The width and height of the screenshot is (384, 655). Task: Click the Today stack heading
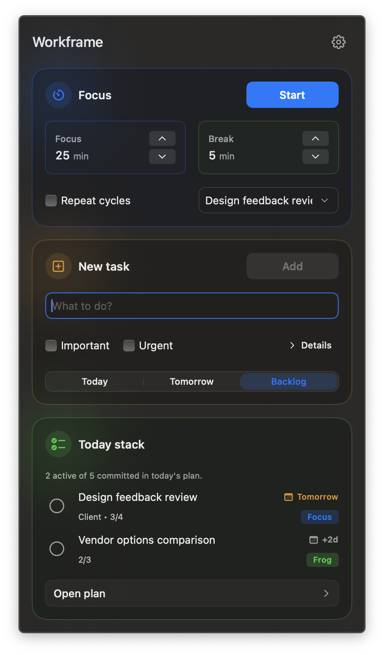click(x=112, y=444)
